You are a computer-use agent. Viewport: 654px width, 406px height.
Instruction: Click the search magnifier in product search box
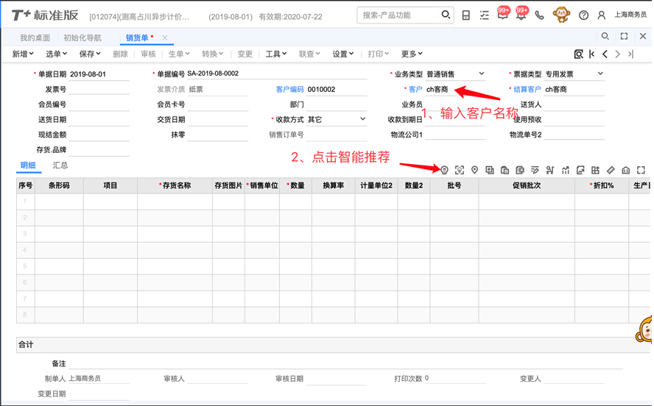[446, 15]
